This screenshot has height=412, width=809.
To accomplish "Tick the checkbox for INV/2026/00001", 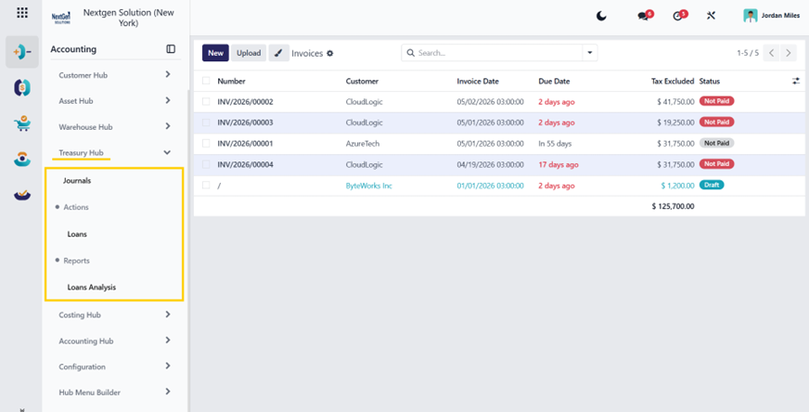I will (x=206, y=144).
